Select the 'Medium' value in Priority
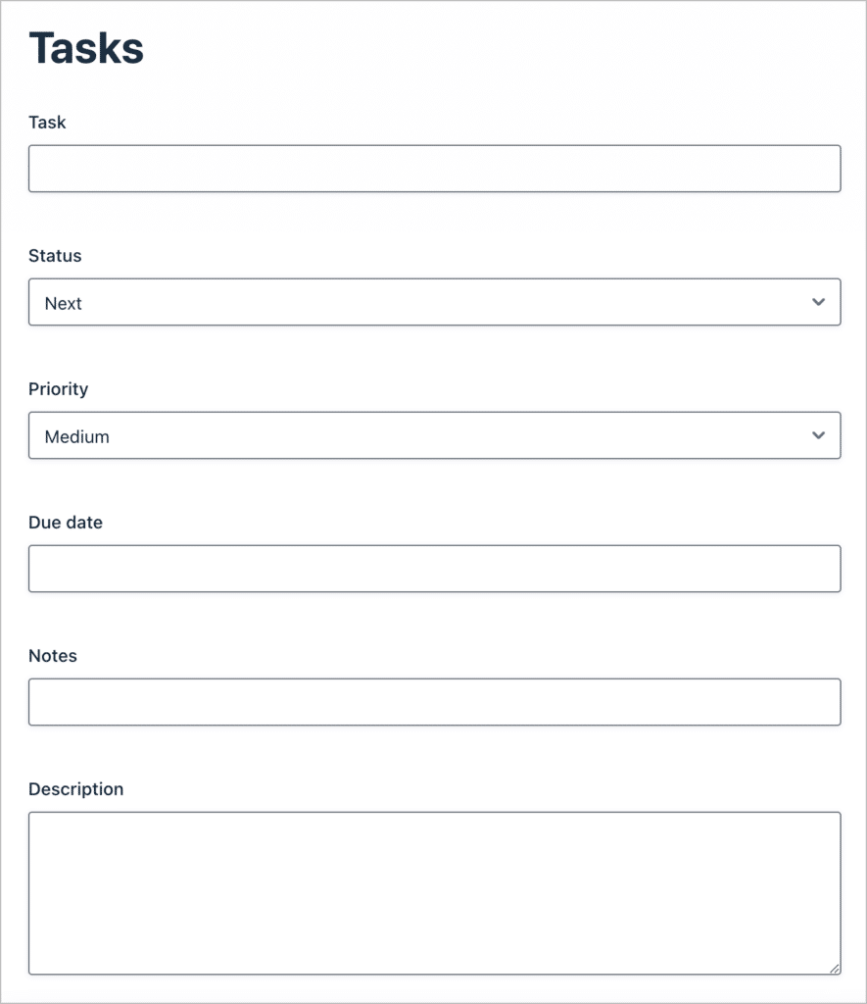The image size is (867, 1004). [76, 436]
